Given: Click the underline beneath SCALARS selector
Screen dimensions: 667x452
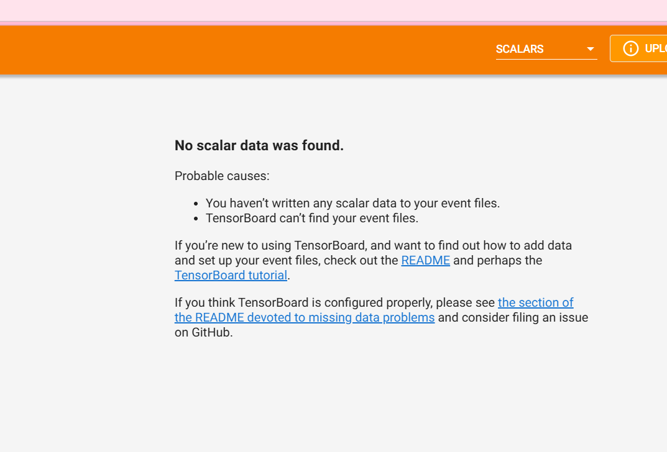Looking at the screenshot, I should [x=546, y=59].
